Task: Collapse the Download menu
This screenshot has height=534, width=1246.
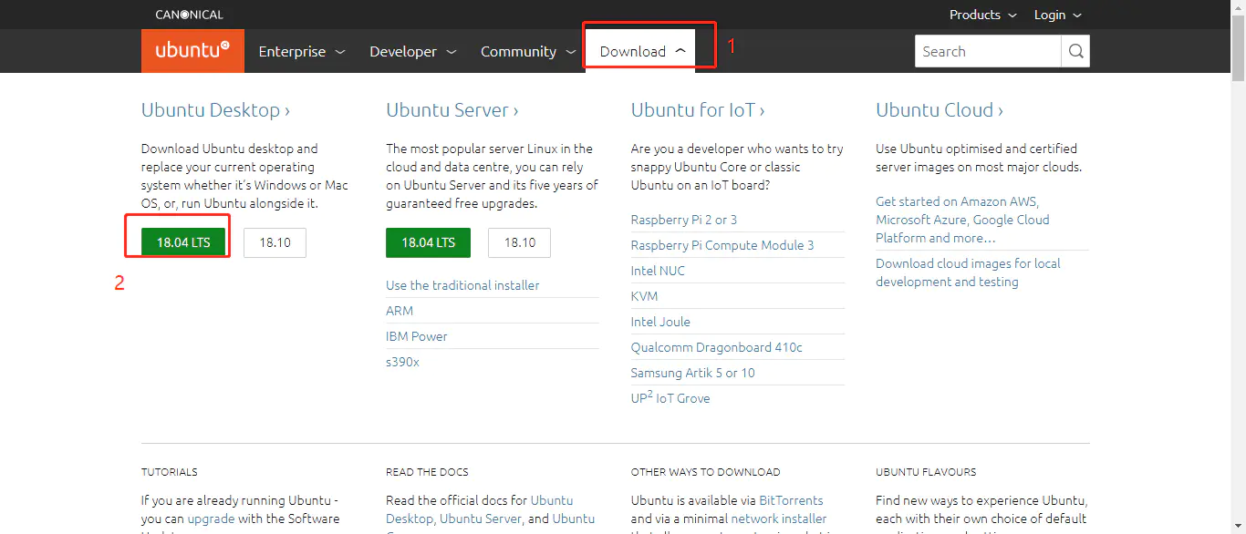Action: (x=642, y=51)
